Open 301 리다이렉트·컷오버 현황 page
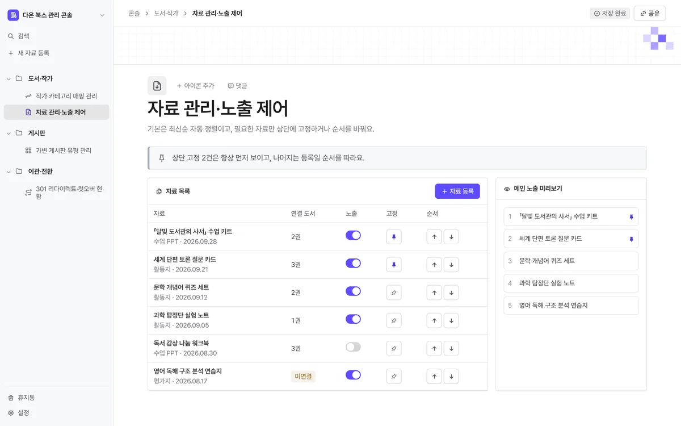 [56, 193]
